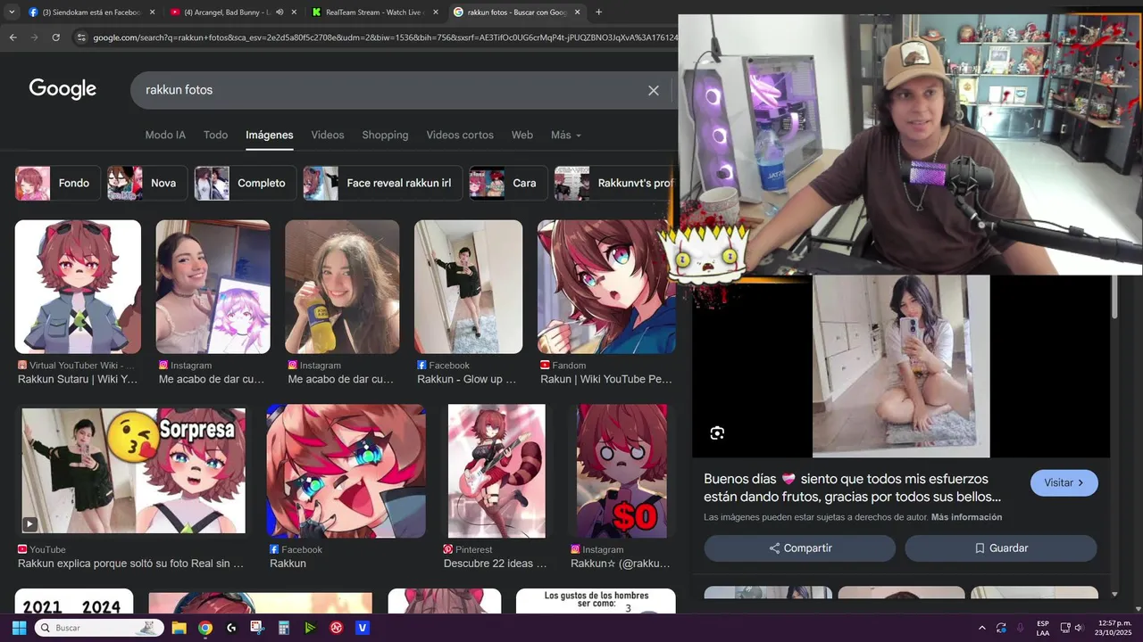Screen dimensions: 1143x642
Task: Open a new browser tab
Action: click(598, 12)
